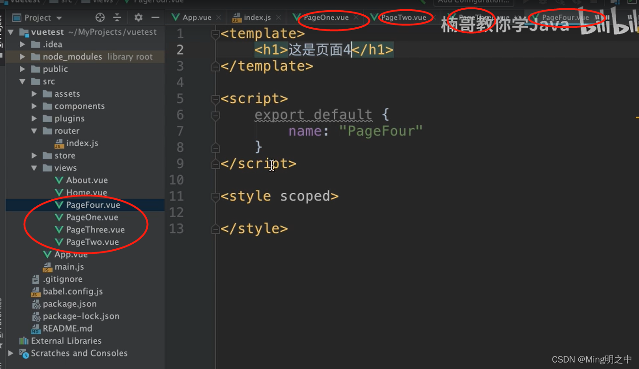Screen dimensions: 639x369
Task: Click line number 10 in gutter
Action: (x=176, y=180)
